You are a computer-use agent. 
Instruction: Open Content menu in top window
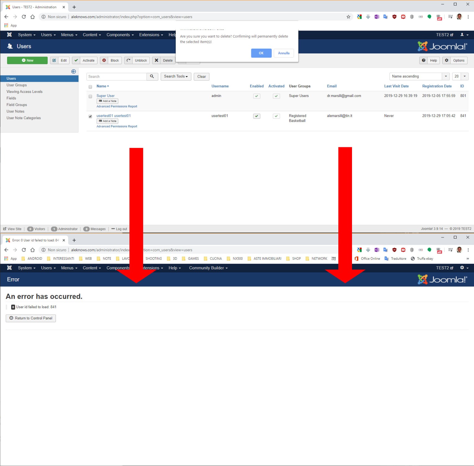[x=92, y=35]
